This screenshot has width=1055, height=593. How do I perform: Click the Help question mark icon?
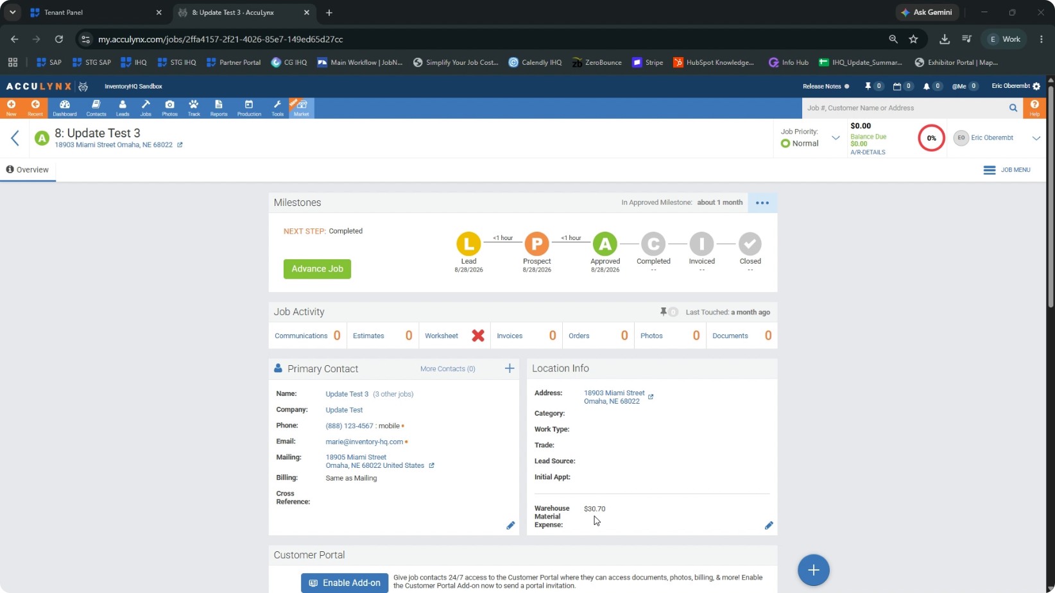point(1034,108)
